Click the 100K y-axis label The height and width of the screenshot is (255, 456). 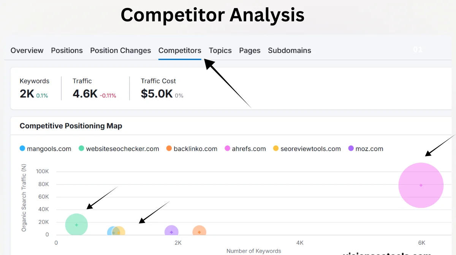click(42, 171)
